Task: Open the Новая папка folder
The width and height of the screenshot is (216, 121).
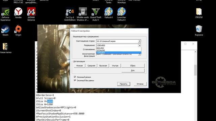Action: click(5, 48)
